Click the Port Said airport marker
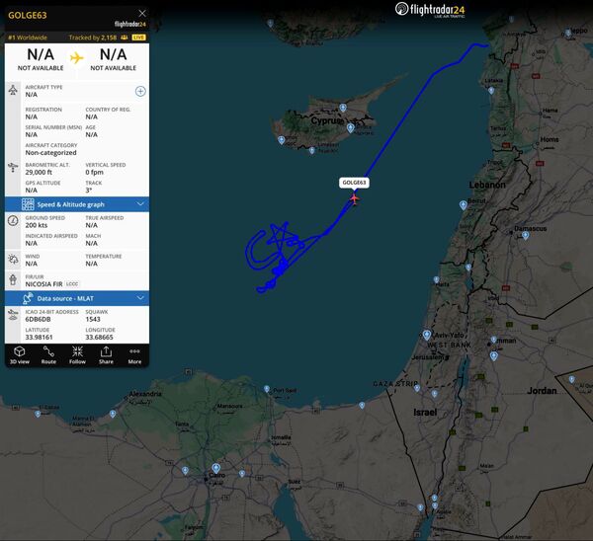 (267, 389)
